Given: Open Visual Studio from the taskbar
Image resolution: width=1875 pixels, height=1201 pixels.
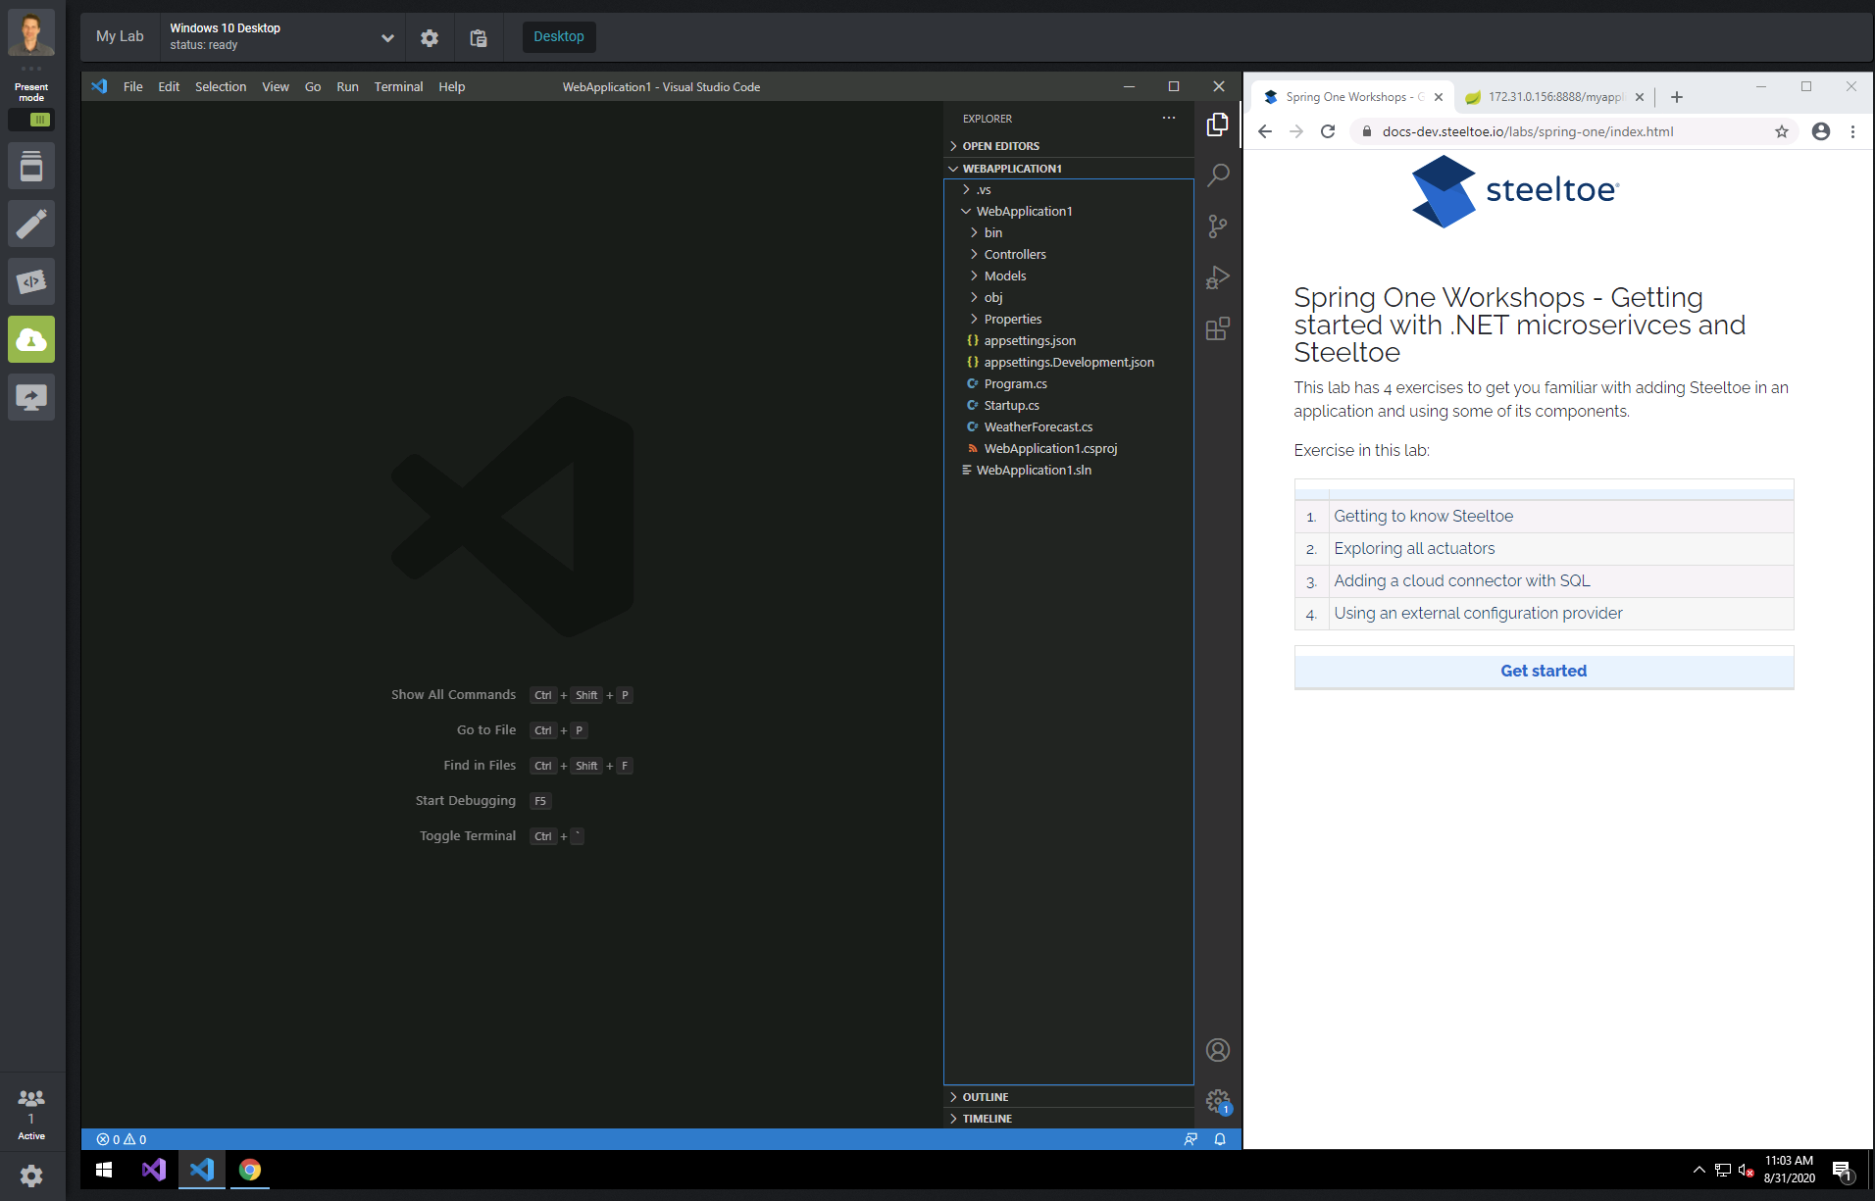Looking at the screenshot, I should 153,1170.
